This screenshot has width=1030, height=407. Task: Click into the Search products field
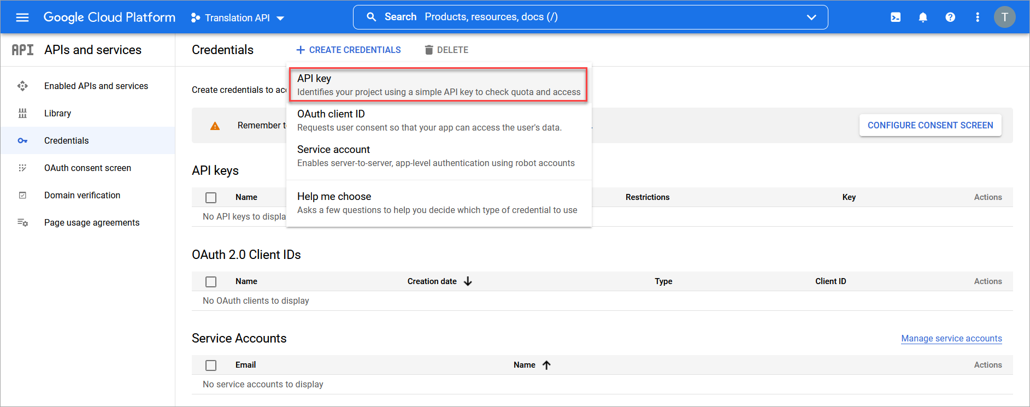[x=590, y=17]
